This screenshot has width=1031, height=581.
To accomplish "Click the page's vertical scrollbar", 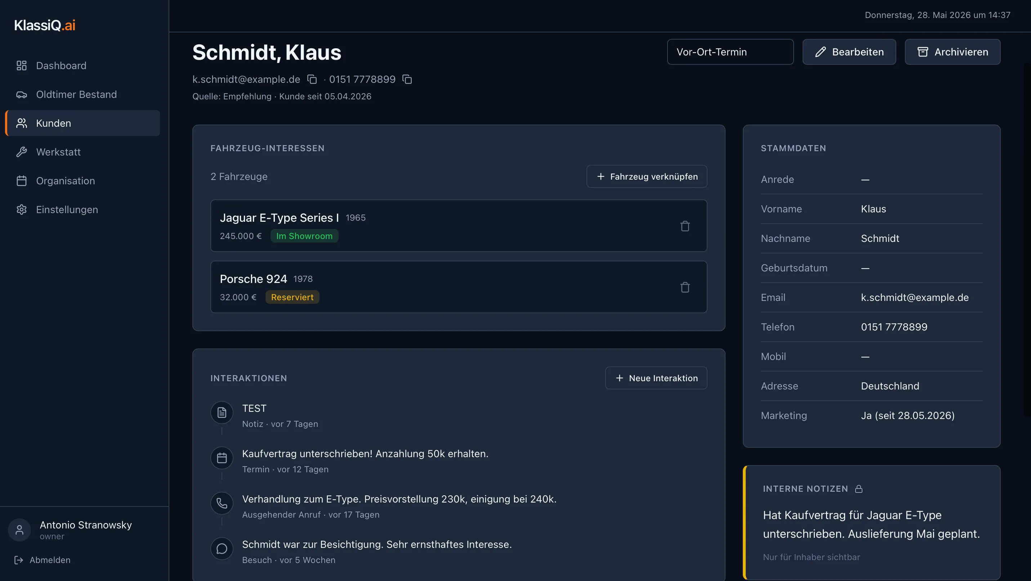I will pyautogui.click(x=1027, y=240).
